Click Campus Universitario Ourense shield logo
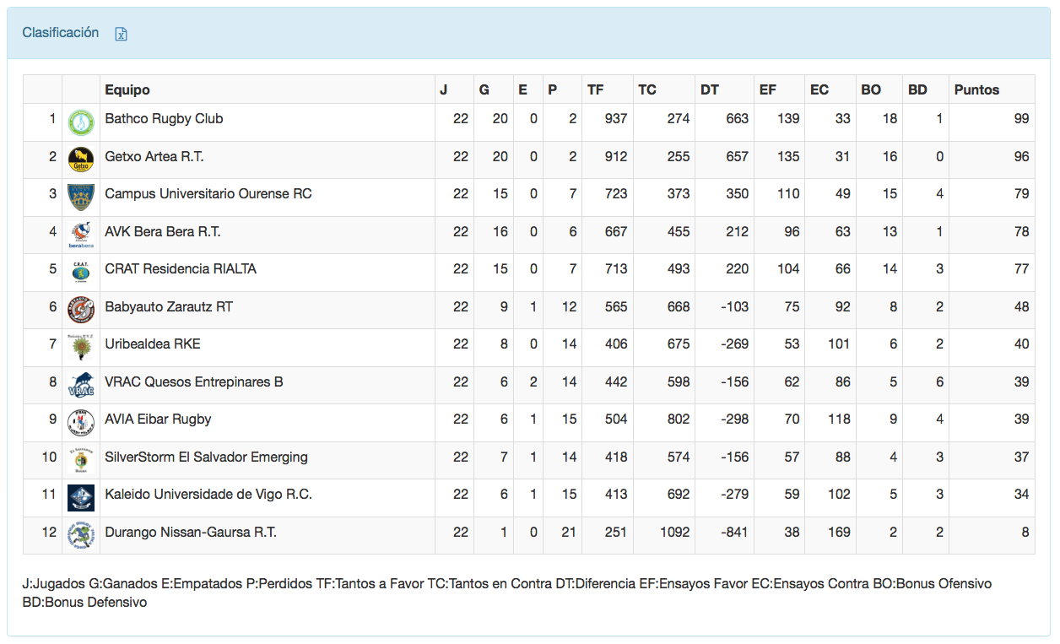 coord(81,198)
